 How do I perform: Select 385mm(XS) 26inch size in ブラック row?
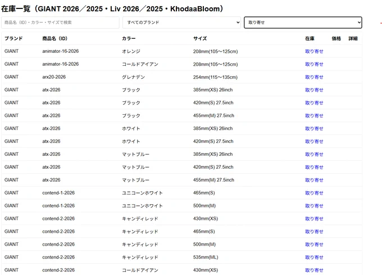213,90
